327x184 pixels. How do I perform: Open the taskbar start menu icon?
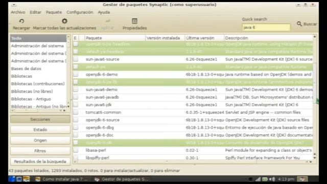12,179
